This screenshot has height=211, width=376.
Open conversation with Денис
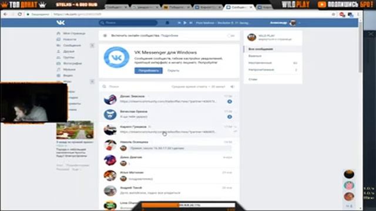[169, 99]
